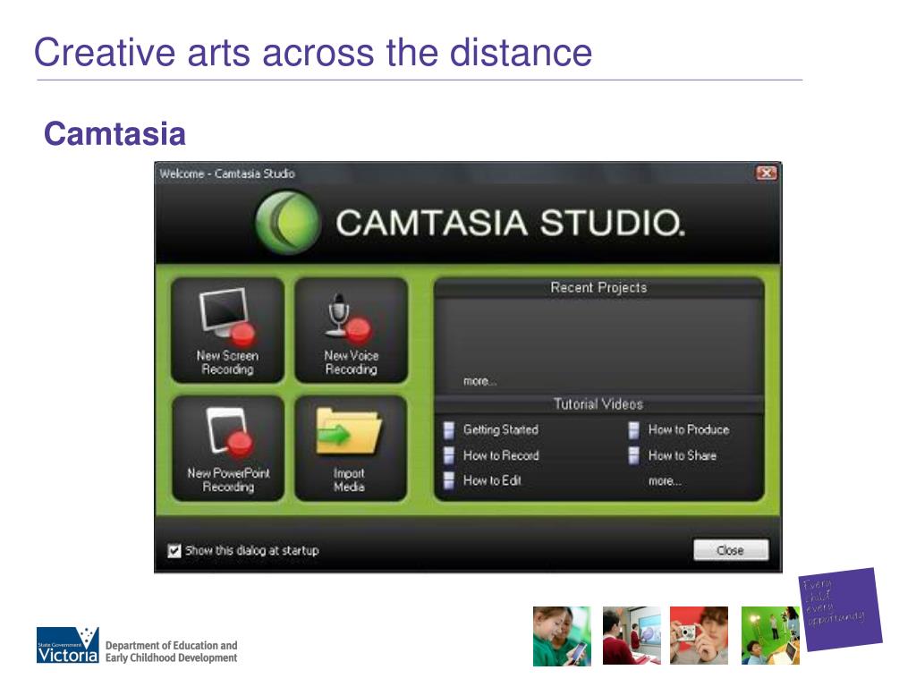Click Department of Education and Early Childhood text
This screenshot has width=916, height=687.
(x=171, y=651)
